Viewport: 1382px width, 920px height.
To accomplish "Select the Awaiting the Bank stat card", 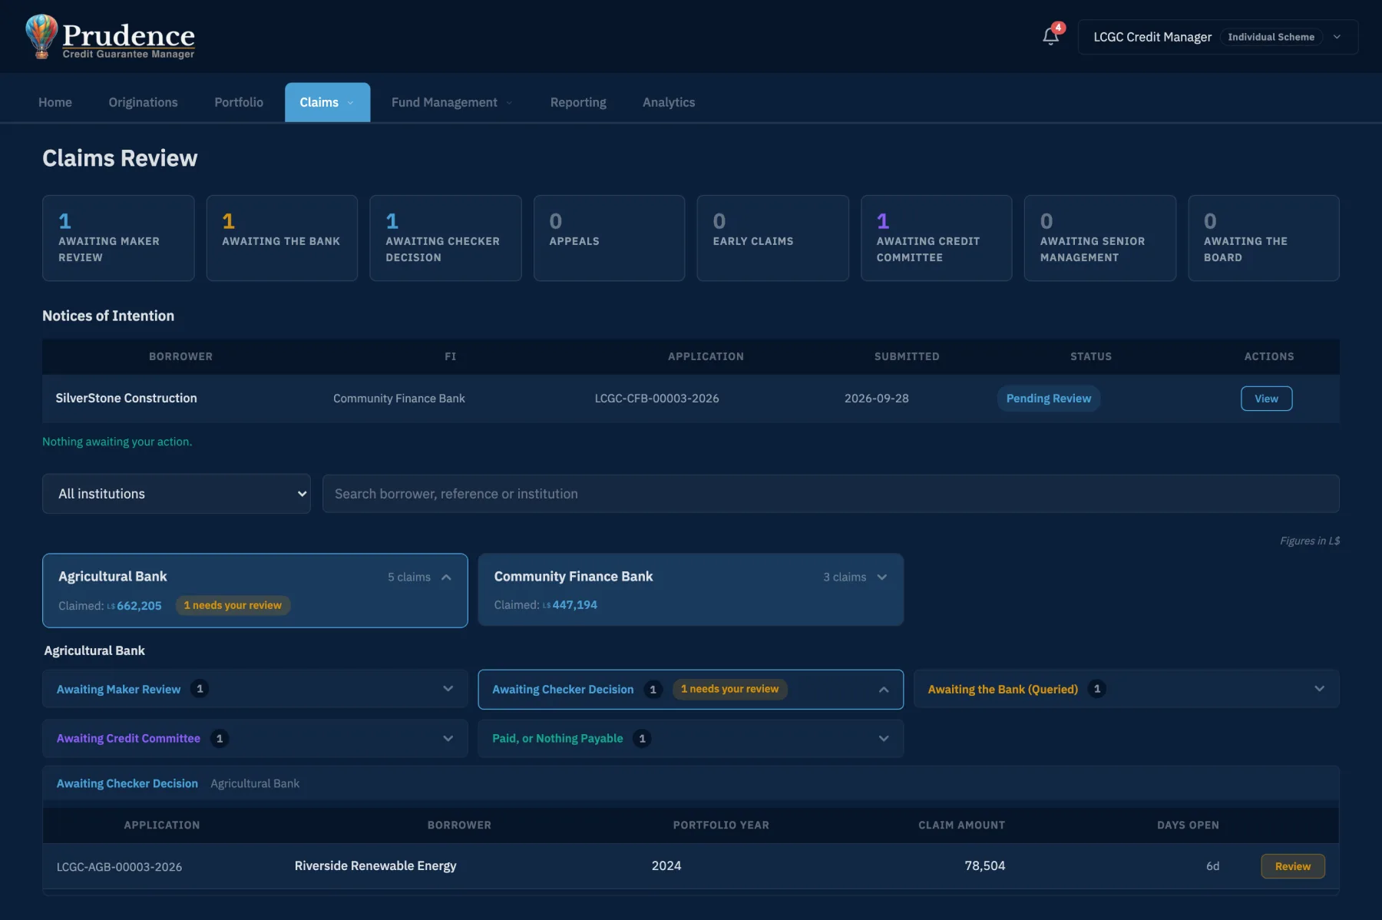I will pos(282,238).
